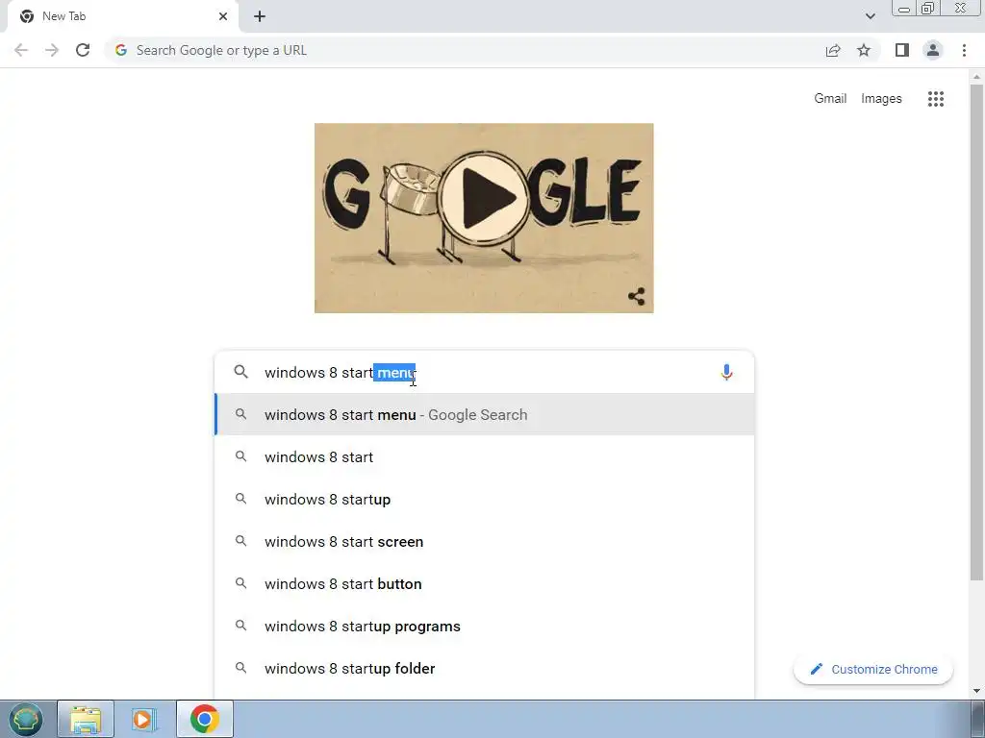This screenshot has width=985, height=738.
Task: Expand the tab search chevron
Action: coord(870,16)
